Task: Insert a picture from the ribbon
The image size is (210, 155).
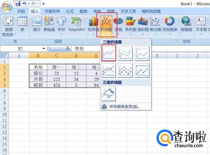Action: tap(37, 24)
